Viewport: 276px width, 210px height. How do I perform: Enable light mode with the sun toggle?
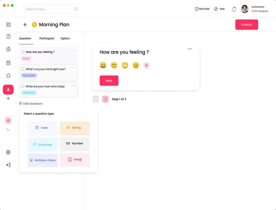(x=8, y=120)
